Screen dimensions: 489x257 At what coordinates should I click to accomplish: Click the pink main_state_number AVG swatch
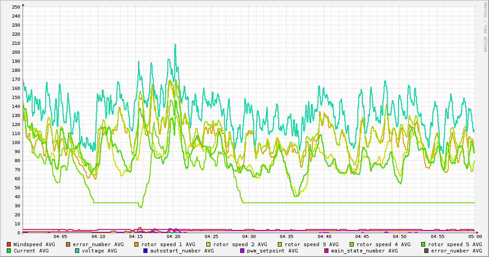[327, 251]
